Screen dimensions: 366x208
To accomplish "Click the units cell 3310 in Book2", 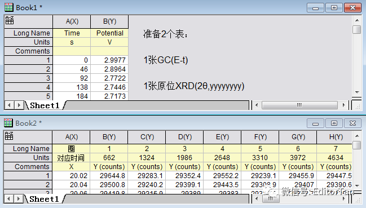I will pyautogui.click(x=261, y=158).
